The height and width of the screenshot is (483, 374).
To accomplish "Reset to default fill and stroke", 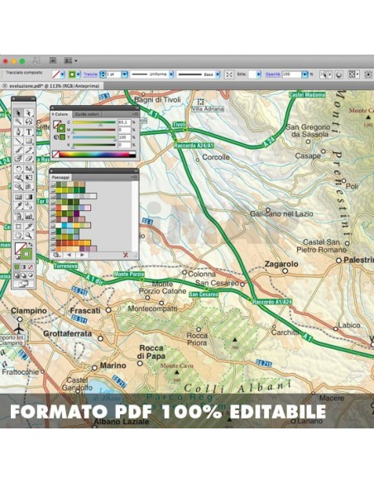I will (17, 257).
